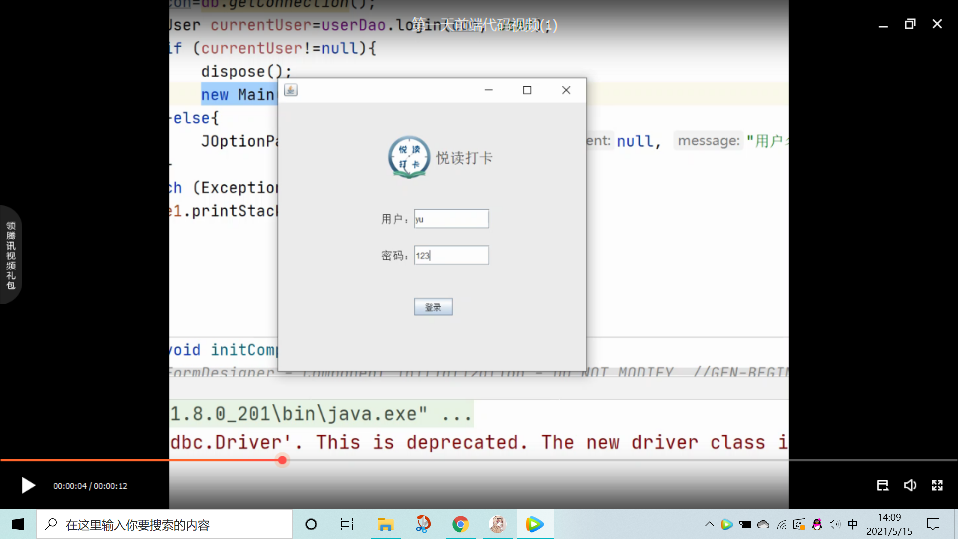
Task: Open QQ penguin tray icon
Action: [817, 524]
